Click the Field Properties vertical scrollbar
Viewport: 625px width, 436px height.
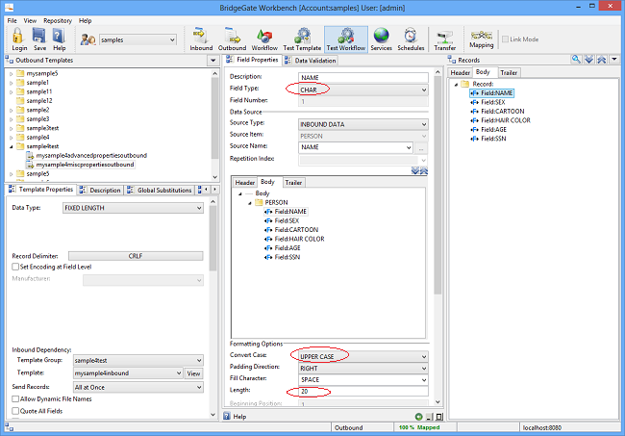click(437, 184)
